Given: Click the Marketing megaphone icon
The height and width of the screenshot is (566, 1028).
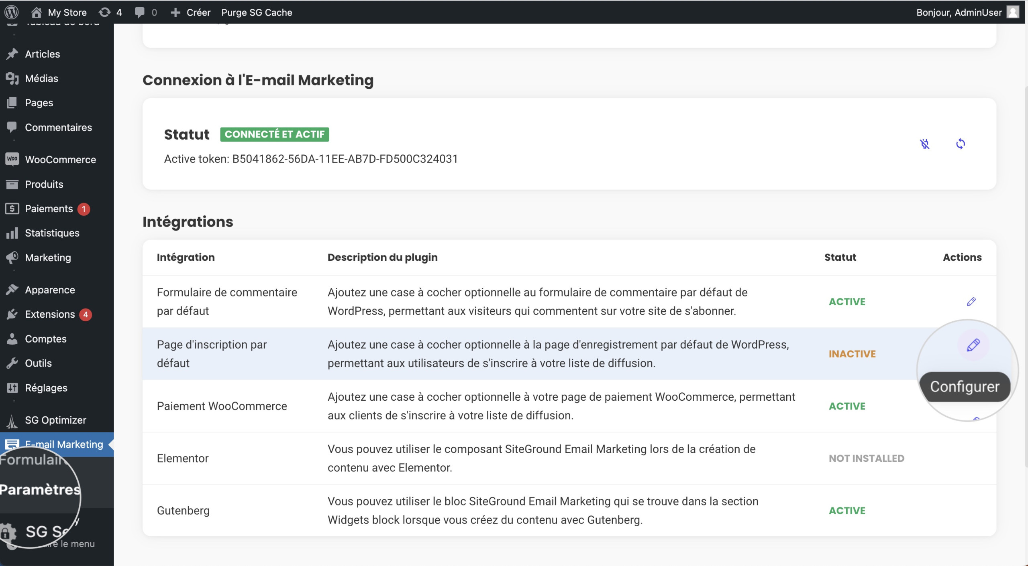Looking at the screenshot, I should click(x=12, y=257).
